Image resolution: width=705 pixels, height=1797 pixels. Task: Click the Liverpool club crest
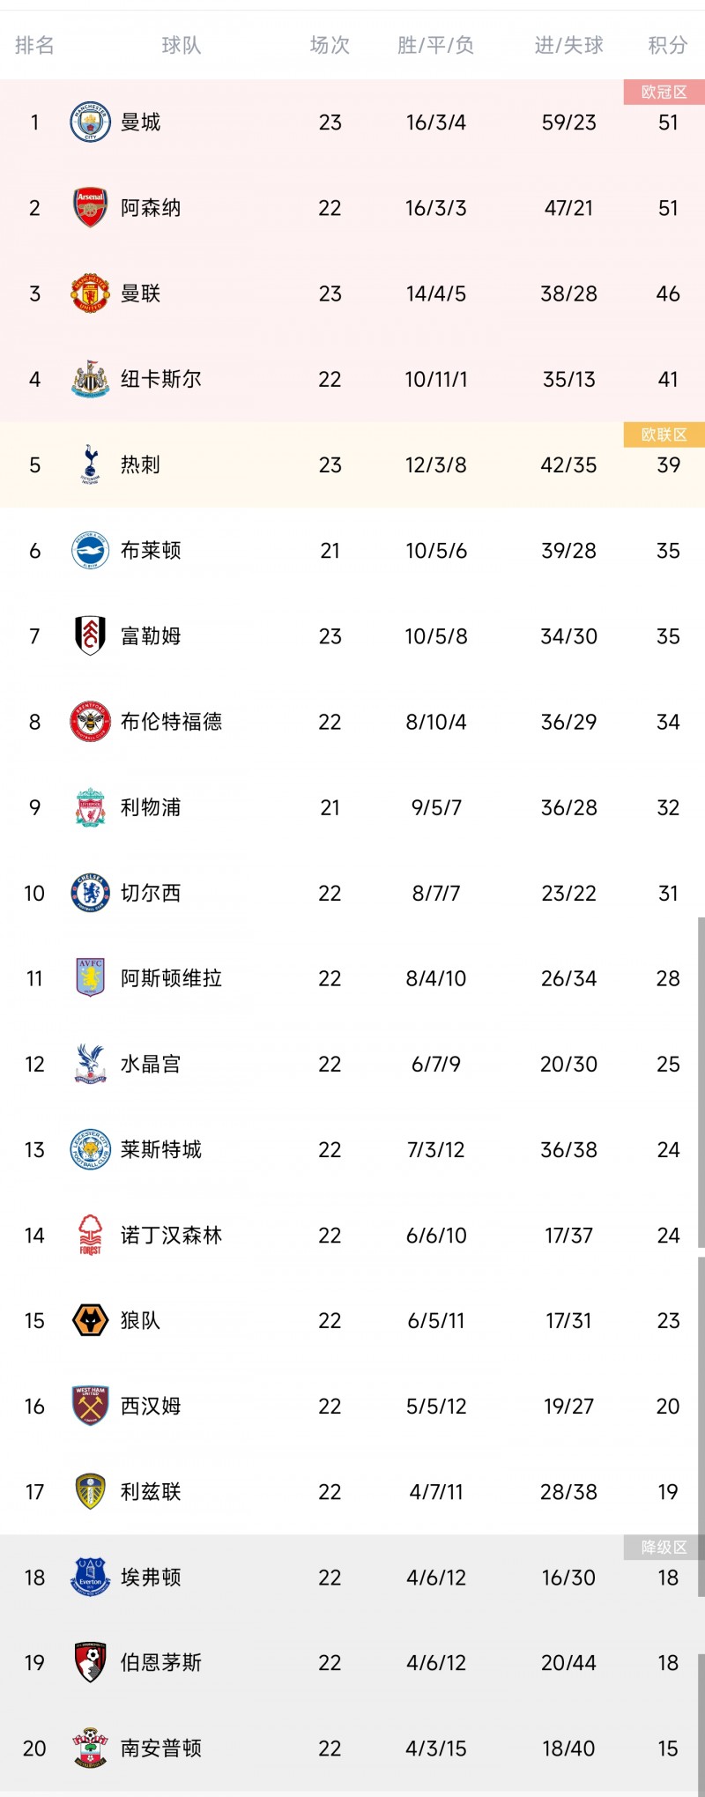point(90,807)
